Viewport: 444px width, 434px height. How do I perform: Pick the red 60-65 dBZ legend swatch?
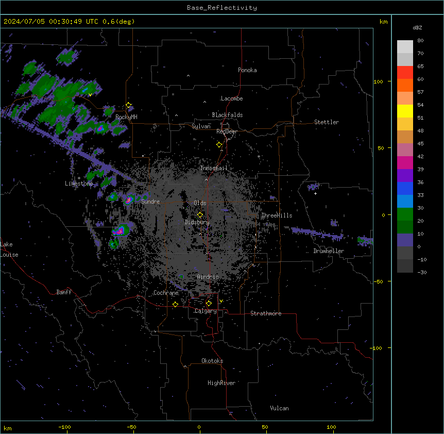click(405, 72)
